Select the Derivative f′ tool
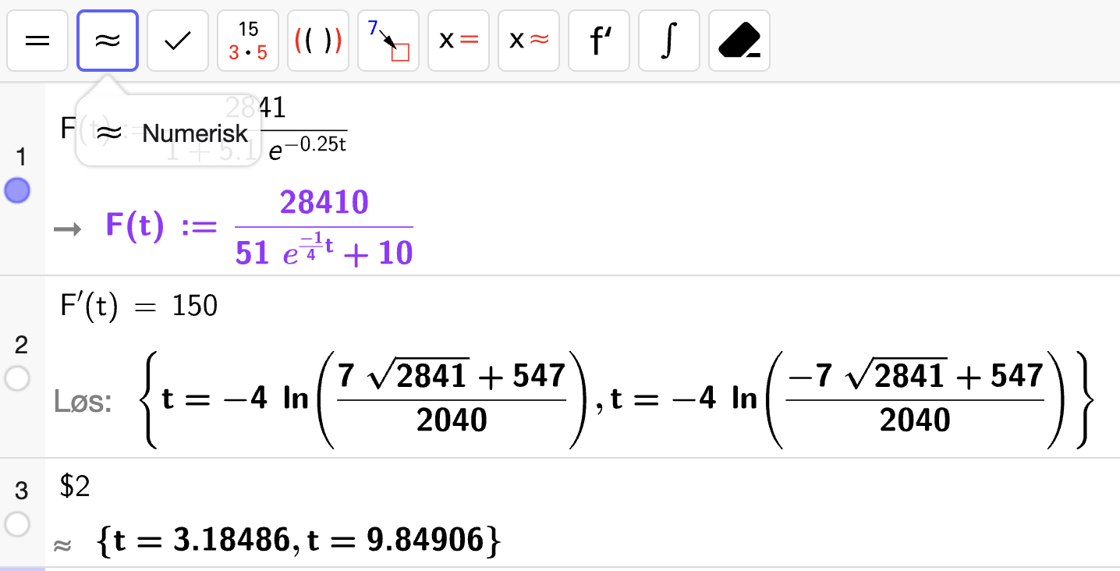The image size is (1120, 571). click(x=599, y=41)
